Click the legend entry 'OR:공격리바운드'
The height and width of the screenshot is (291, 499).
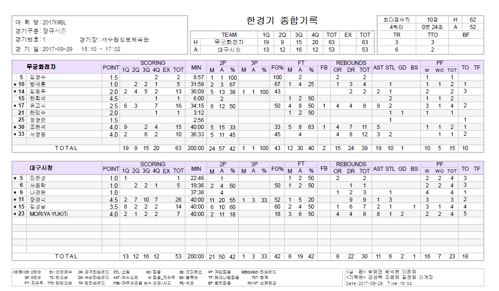tap(93, 272)
